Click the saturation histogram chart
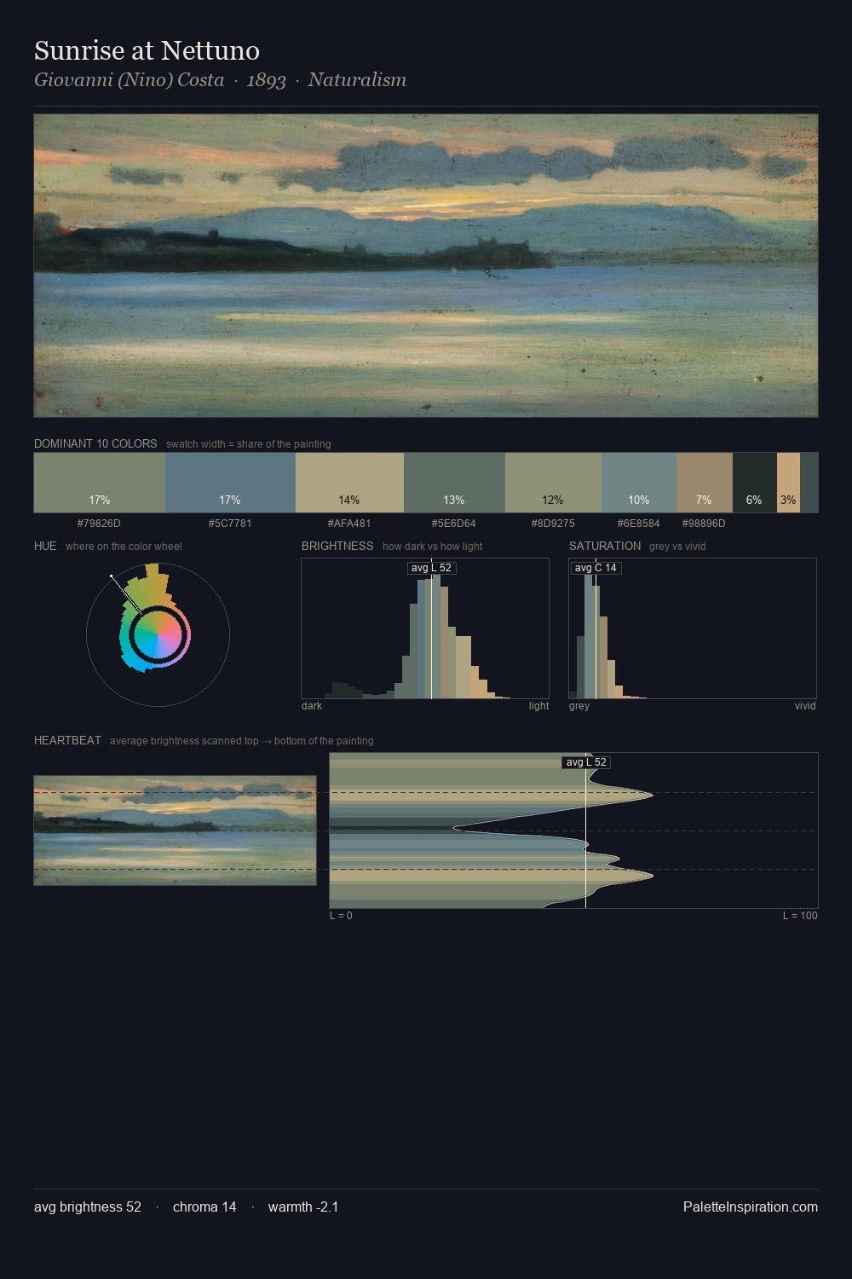852x1279 pixels. (693, 628)
